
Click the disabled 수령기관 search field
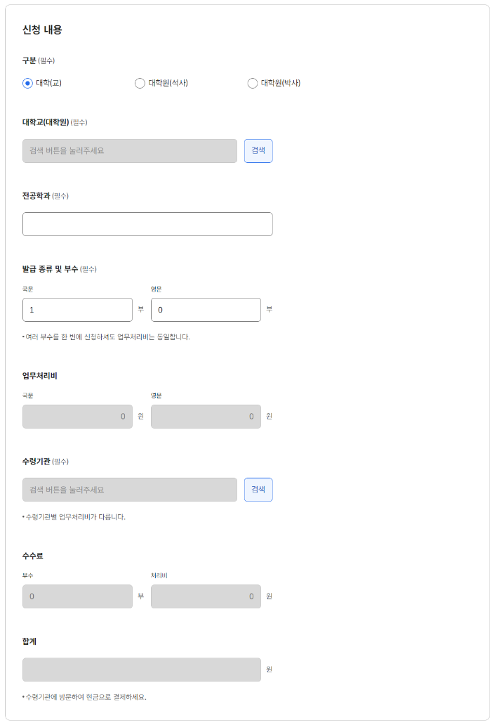click(x=130, y=490)
